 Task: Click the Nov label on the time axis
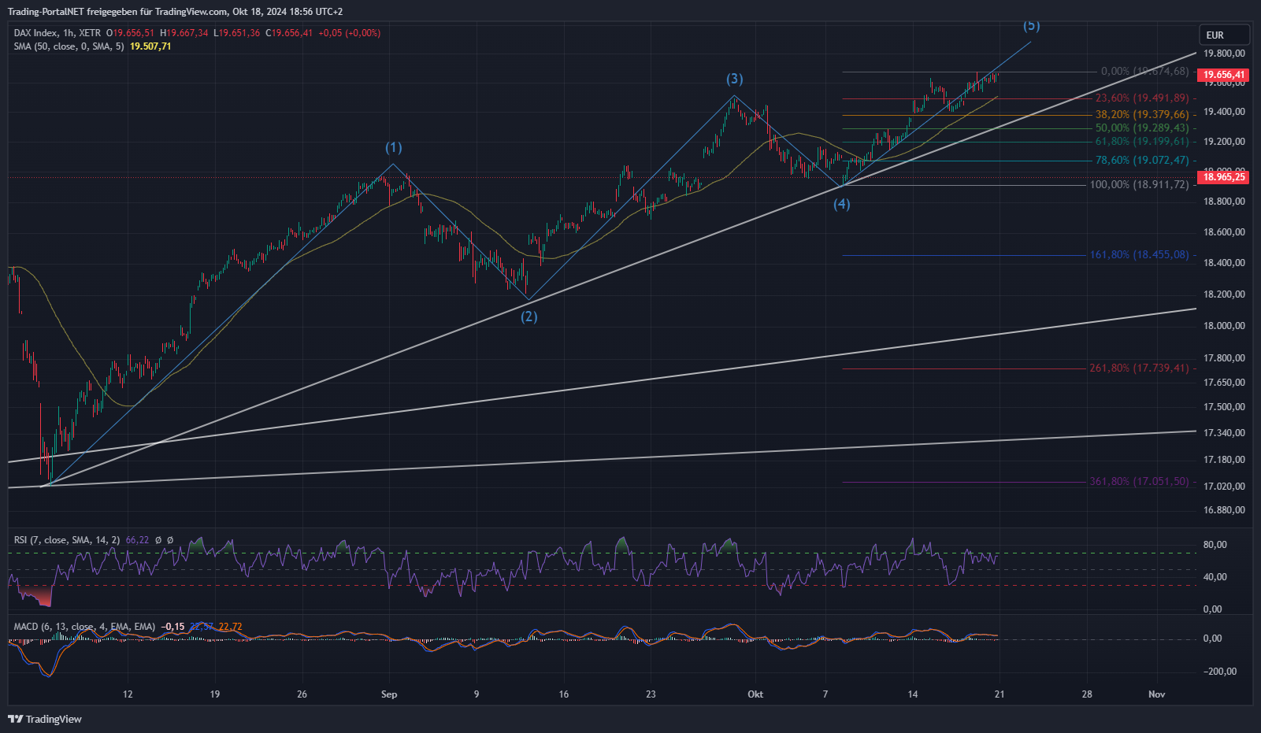1156,694
